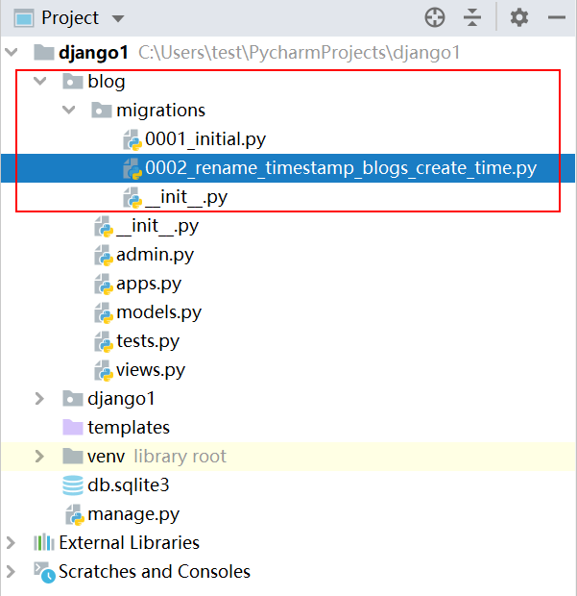Select the apps.py file name

tap(149, 284)
